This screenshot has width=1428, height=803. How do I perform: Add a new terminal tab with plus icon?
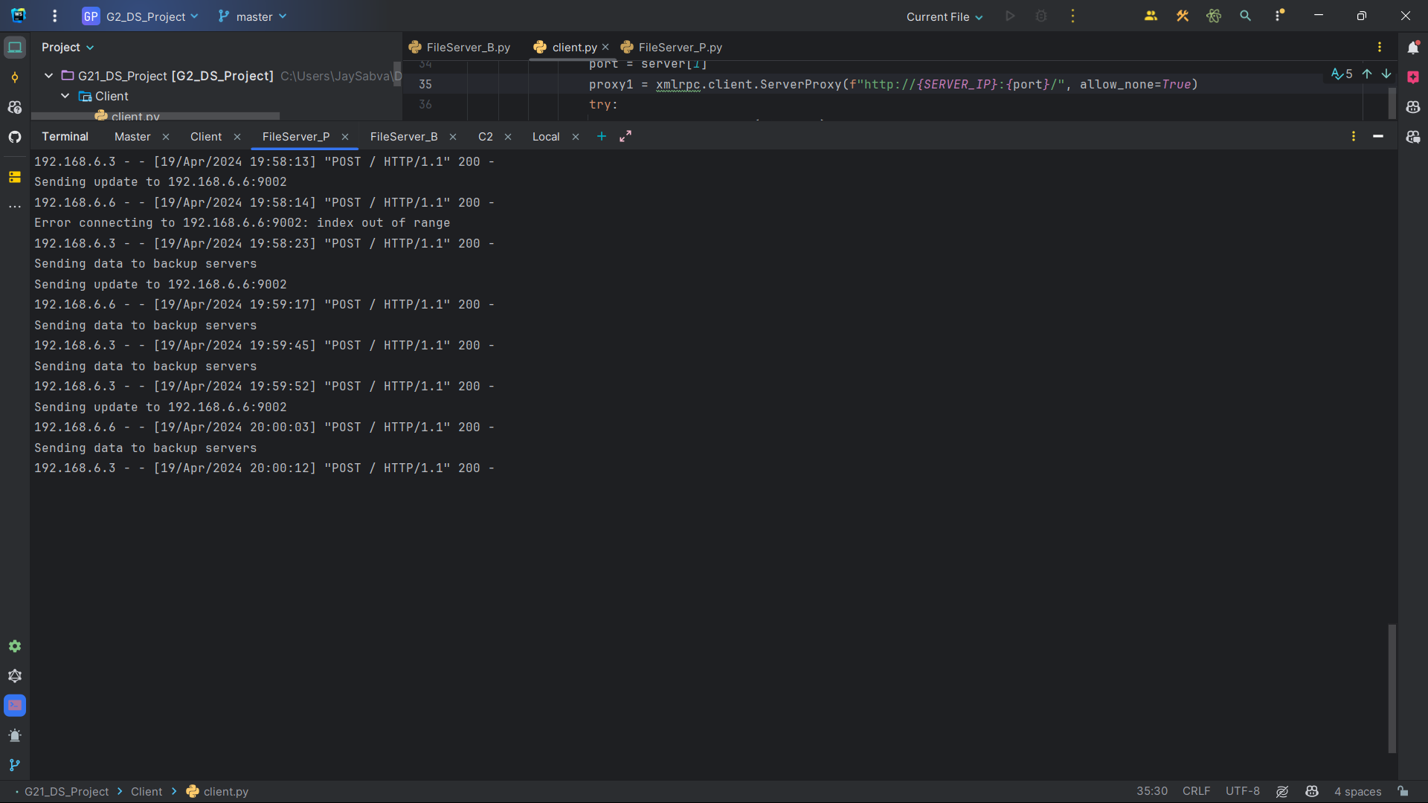(602, 136)
